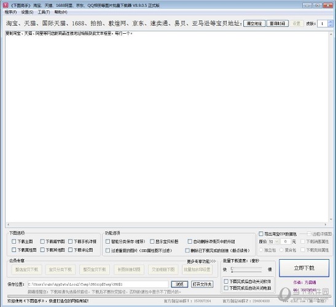336x307 pixels.
Task: Select the 聚合包 radio button
Action: 281,250
